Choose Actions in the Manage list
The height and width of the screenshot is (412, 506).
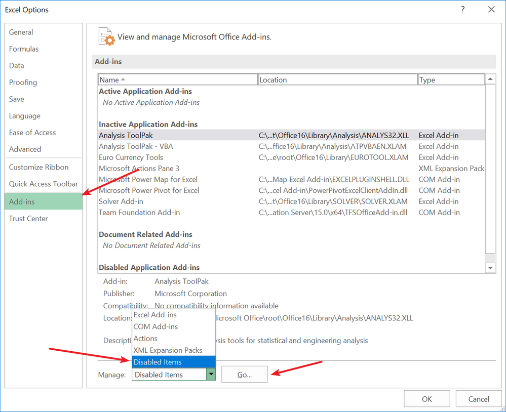tap(174, 339)
